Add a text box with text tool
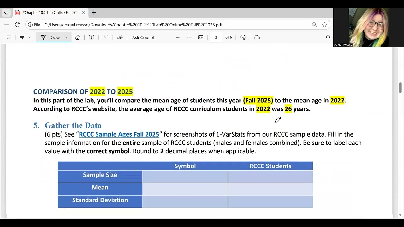The height and width of the screenshot is (227, 404). point(92,37)
